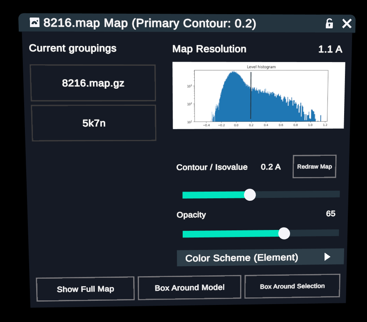
Task: Show the full map
Action: 85,289
